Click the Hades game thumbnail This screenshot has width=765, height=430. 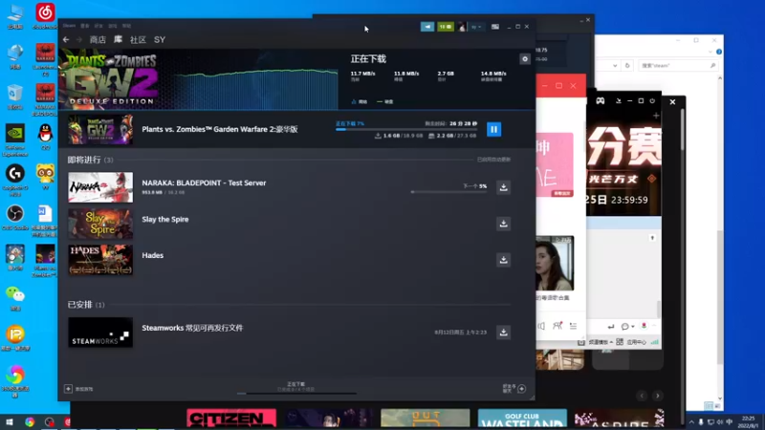[100, 260]
